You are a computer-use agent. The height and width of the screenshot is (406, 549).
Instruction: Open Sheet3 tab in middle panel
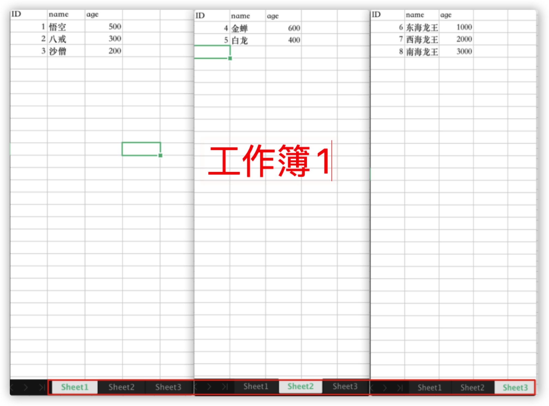[345, 386]
